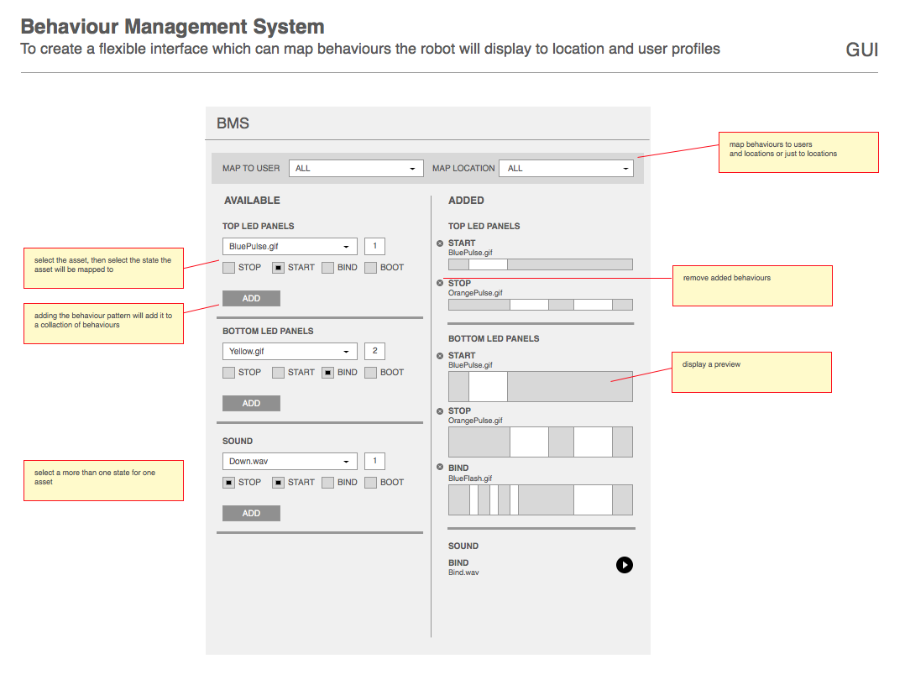This screenshot has width=905, height=685.
Task: Focus the Bottom LED number field showing 2
Action: point(374,352)
